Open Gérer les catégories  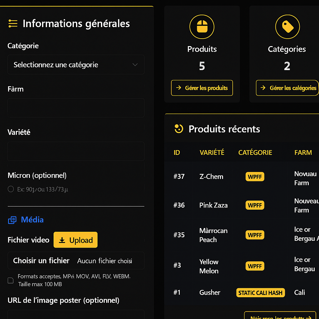[287, 88]
